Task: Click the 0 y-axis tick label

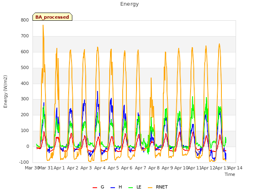Action: (x=28, y=147)
